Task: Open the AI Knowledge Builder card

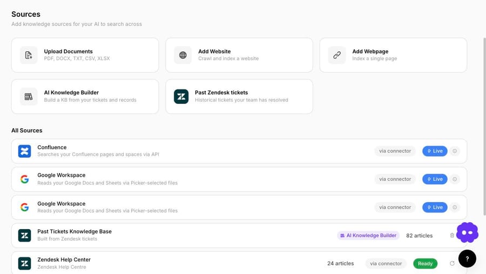Action: click(85, 97)
